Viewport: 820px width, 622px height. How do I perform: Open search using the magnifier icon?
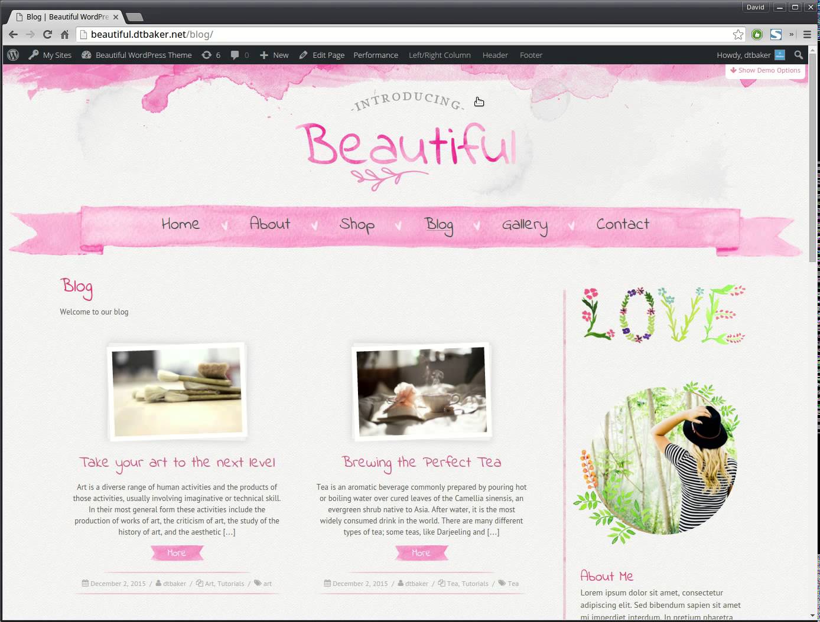[x=799, y=55]
